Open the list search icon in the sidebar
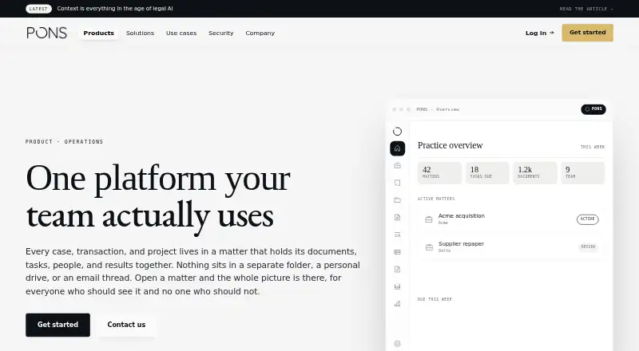Screen dimensions: 639x351 coord(397,235)
